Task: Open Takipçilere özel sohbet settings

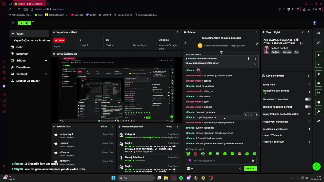Action: pos(286,92)
